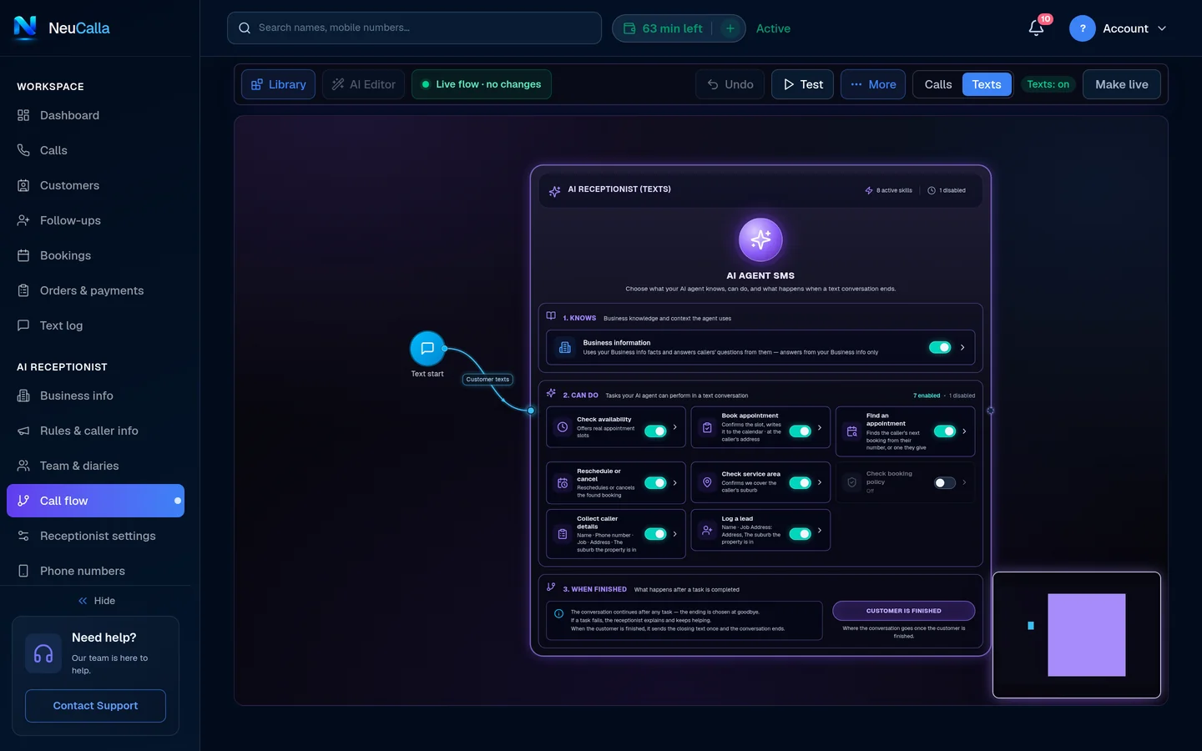Click the Check service area pin icon

[x=707, y=482]
